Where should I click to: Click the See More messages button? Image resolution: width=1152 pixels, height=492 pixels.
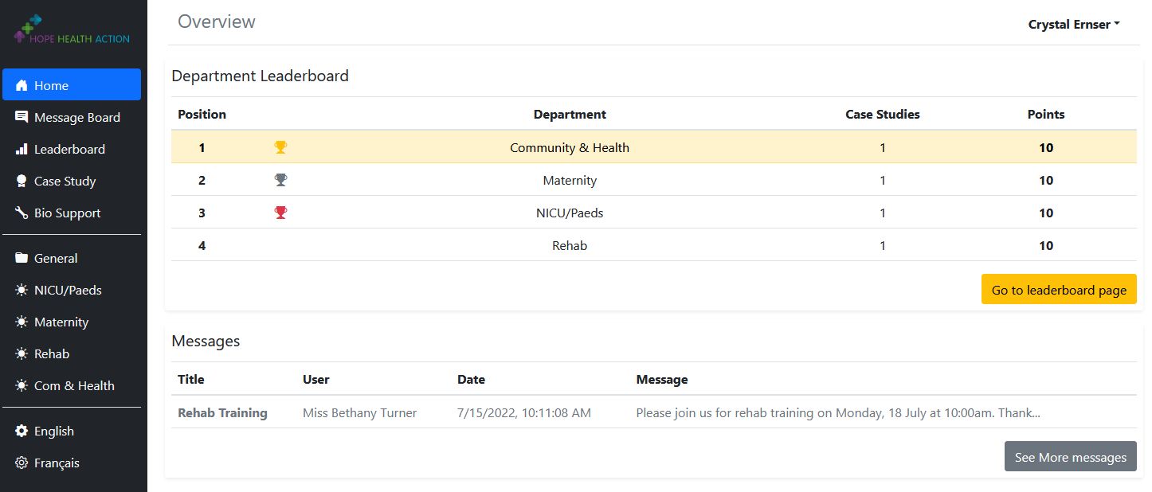coord(1070,457)
